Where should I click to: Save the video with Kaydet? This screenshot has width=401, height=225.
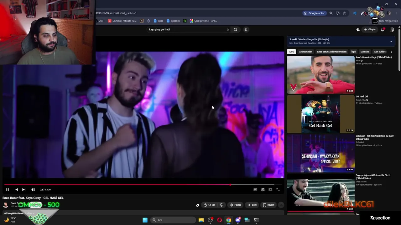(x=268, y=205)
